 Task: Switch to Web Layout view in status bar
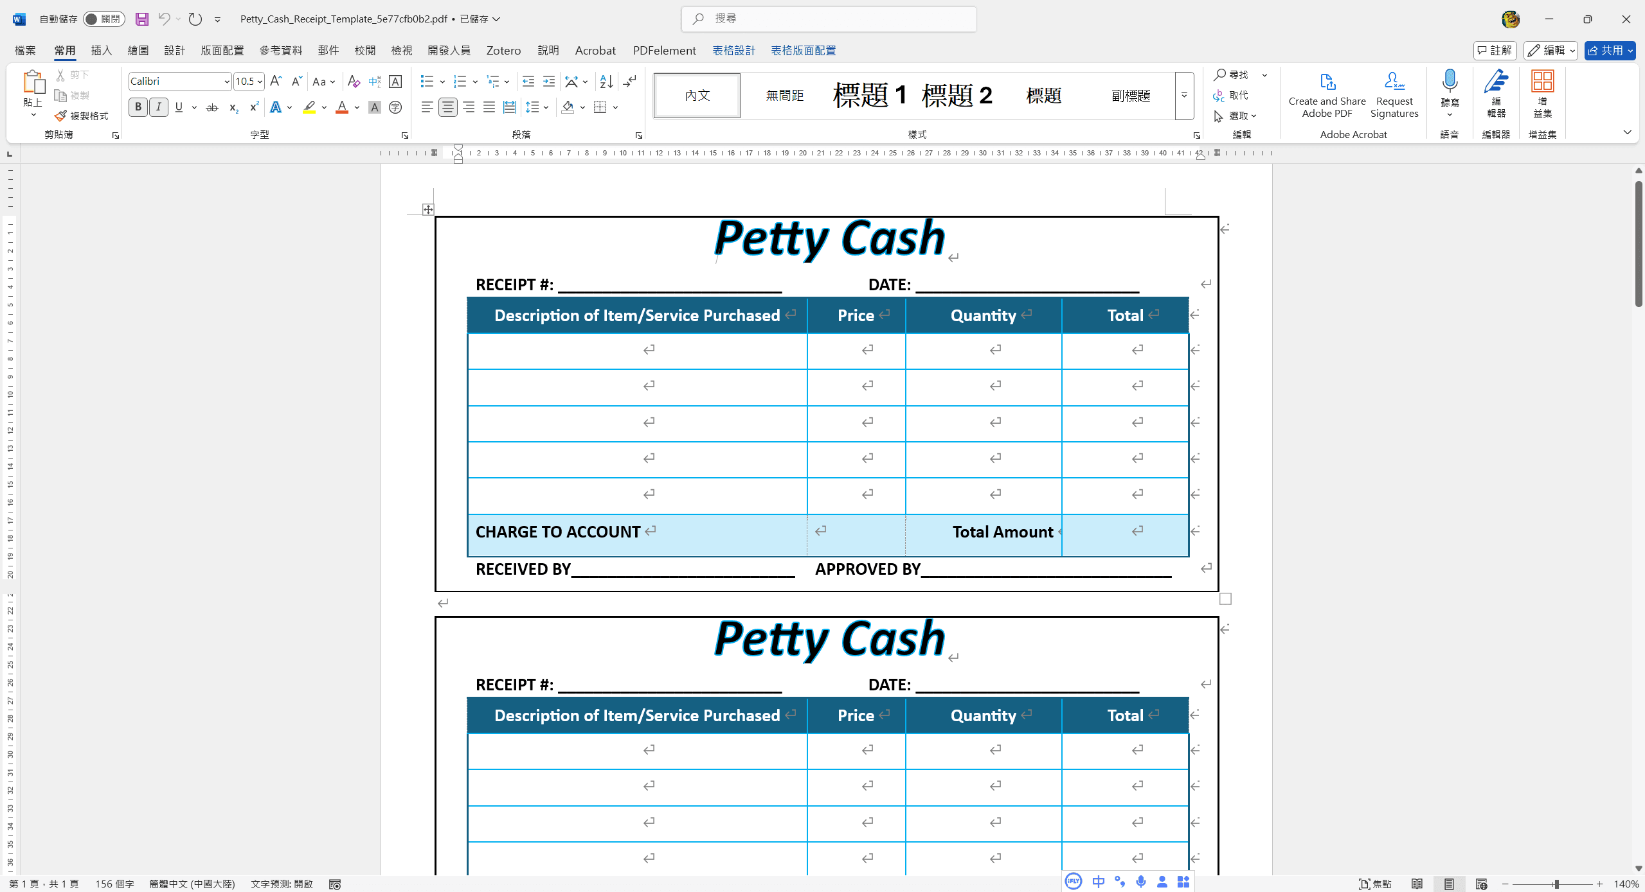point(1481,884)
